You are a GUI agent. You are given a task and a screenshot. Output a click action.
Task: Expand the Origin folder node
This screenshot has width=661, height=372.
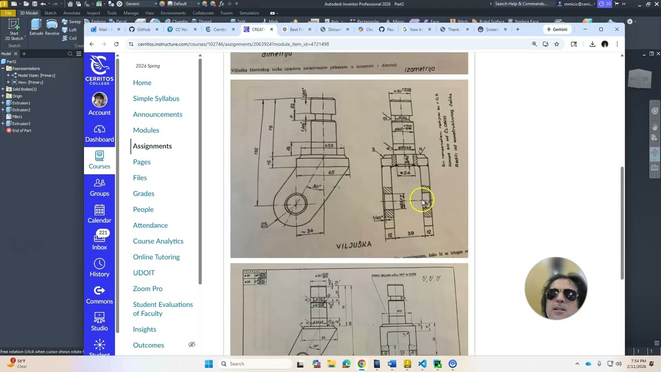3,96
